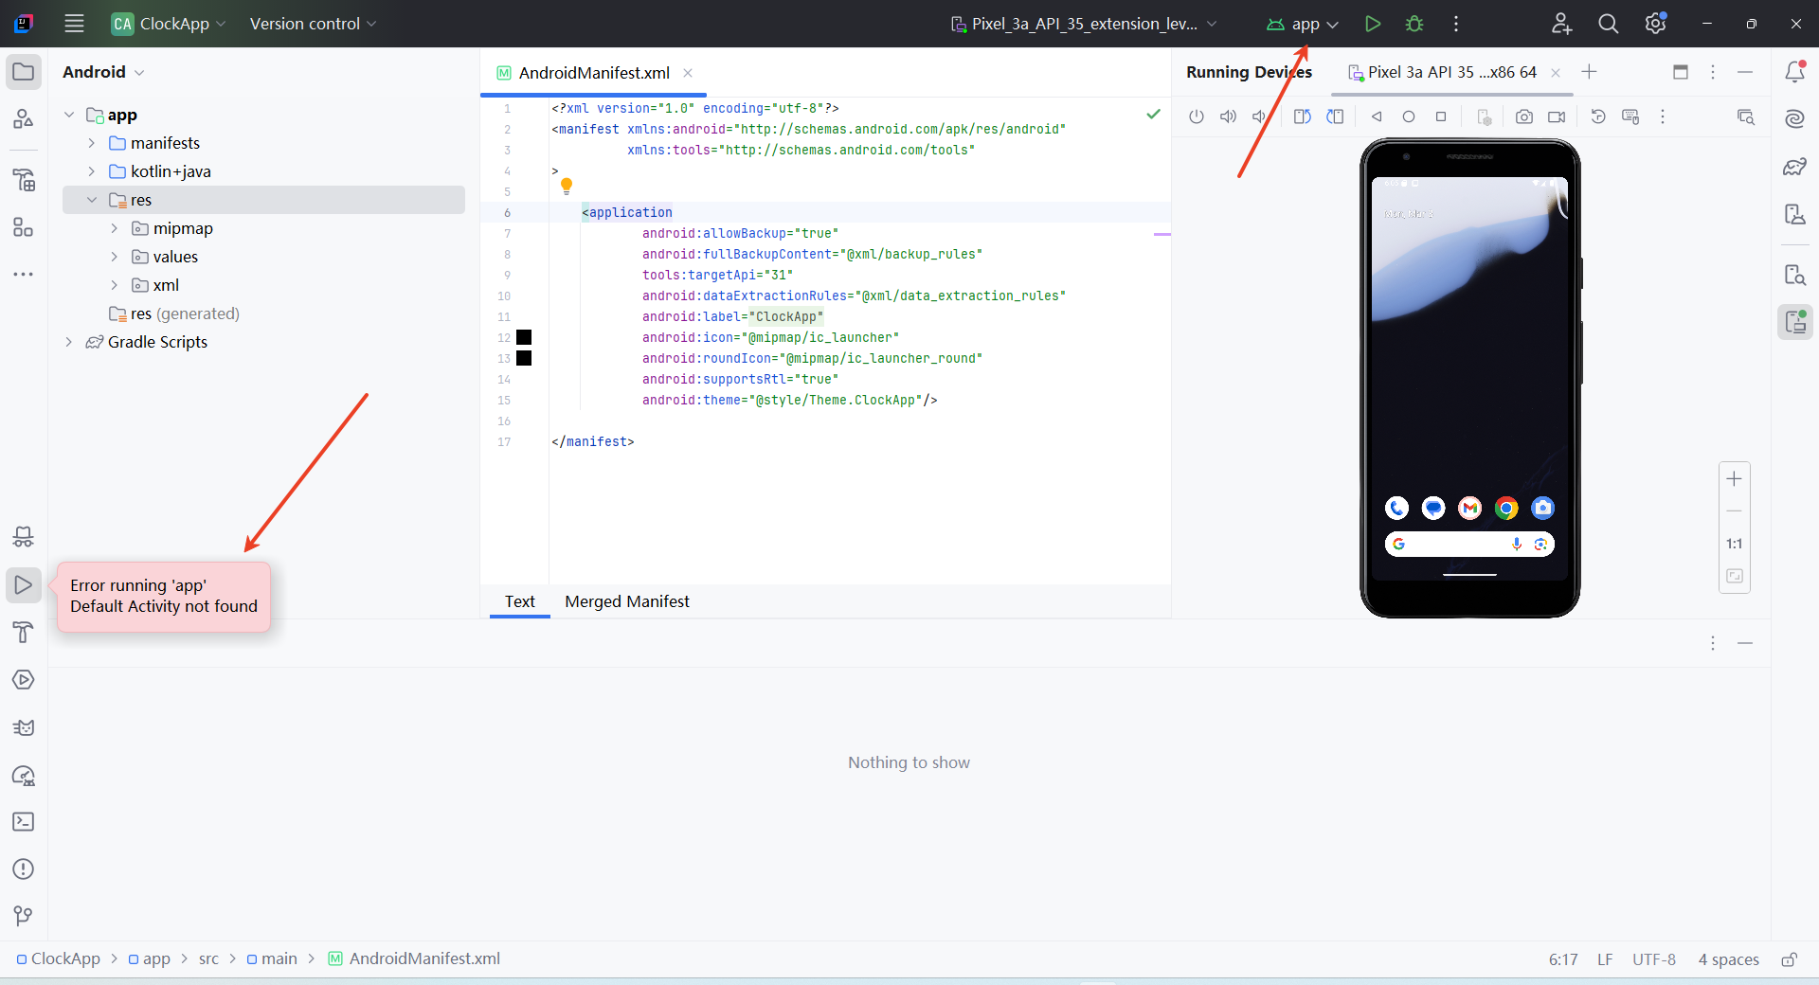The width and height of the screenshot is (1819, 985).
Task: Open the ClockApp project dropdown
Action: (x=169, y=24)
